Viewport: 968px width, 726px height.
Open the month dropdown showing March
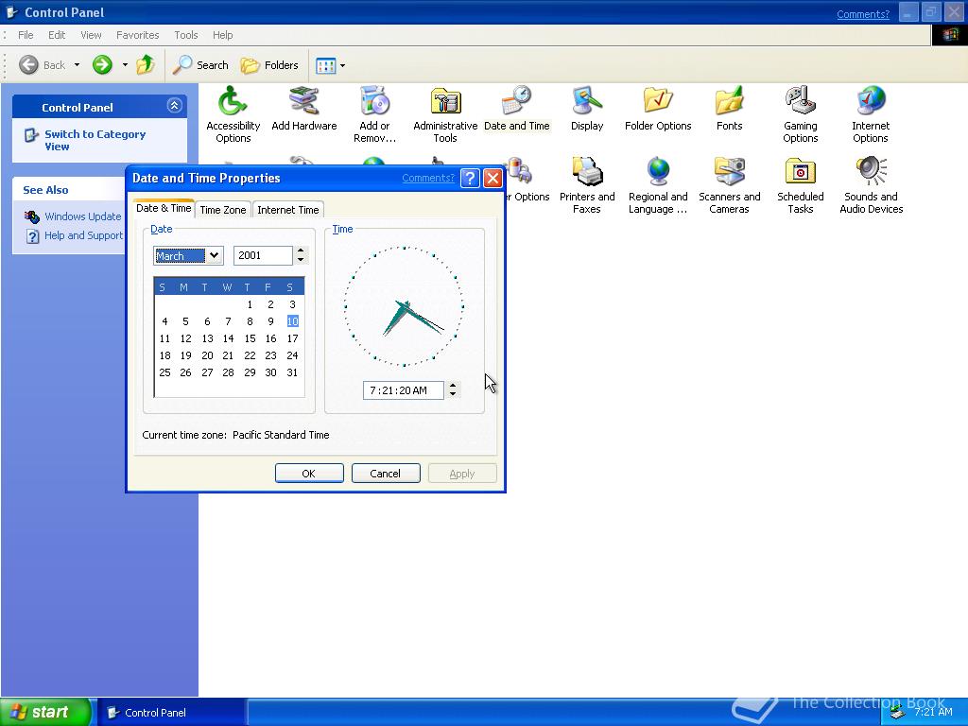[214, 255]
